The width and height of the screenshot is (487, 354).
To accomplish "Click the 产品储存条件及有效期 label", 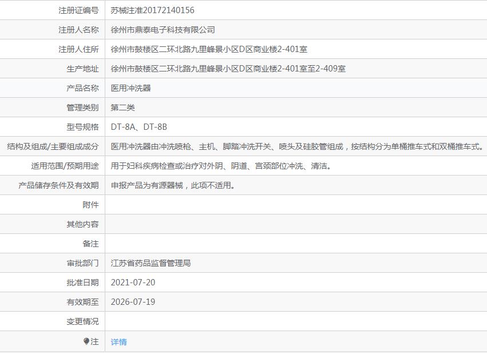I will point(59,185).
